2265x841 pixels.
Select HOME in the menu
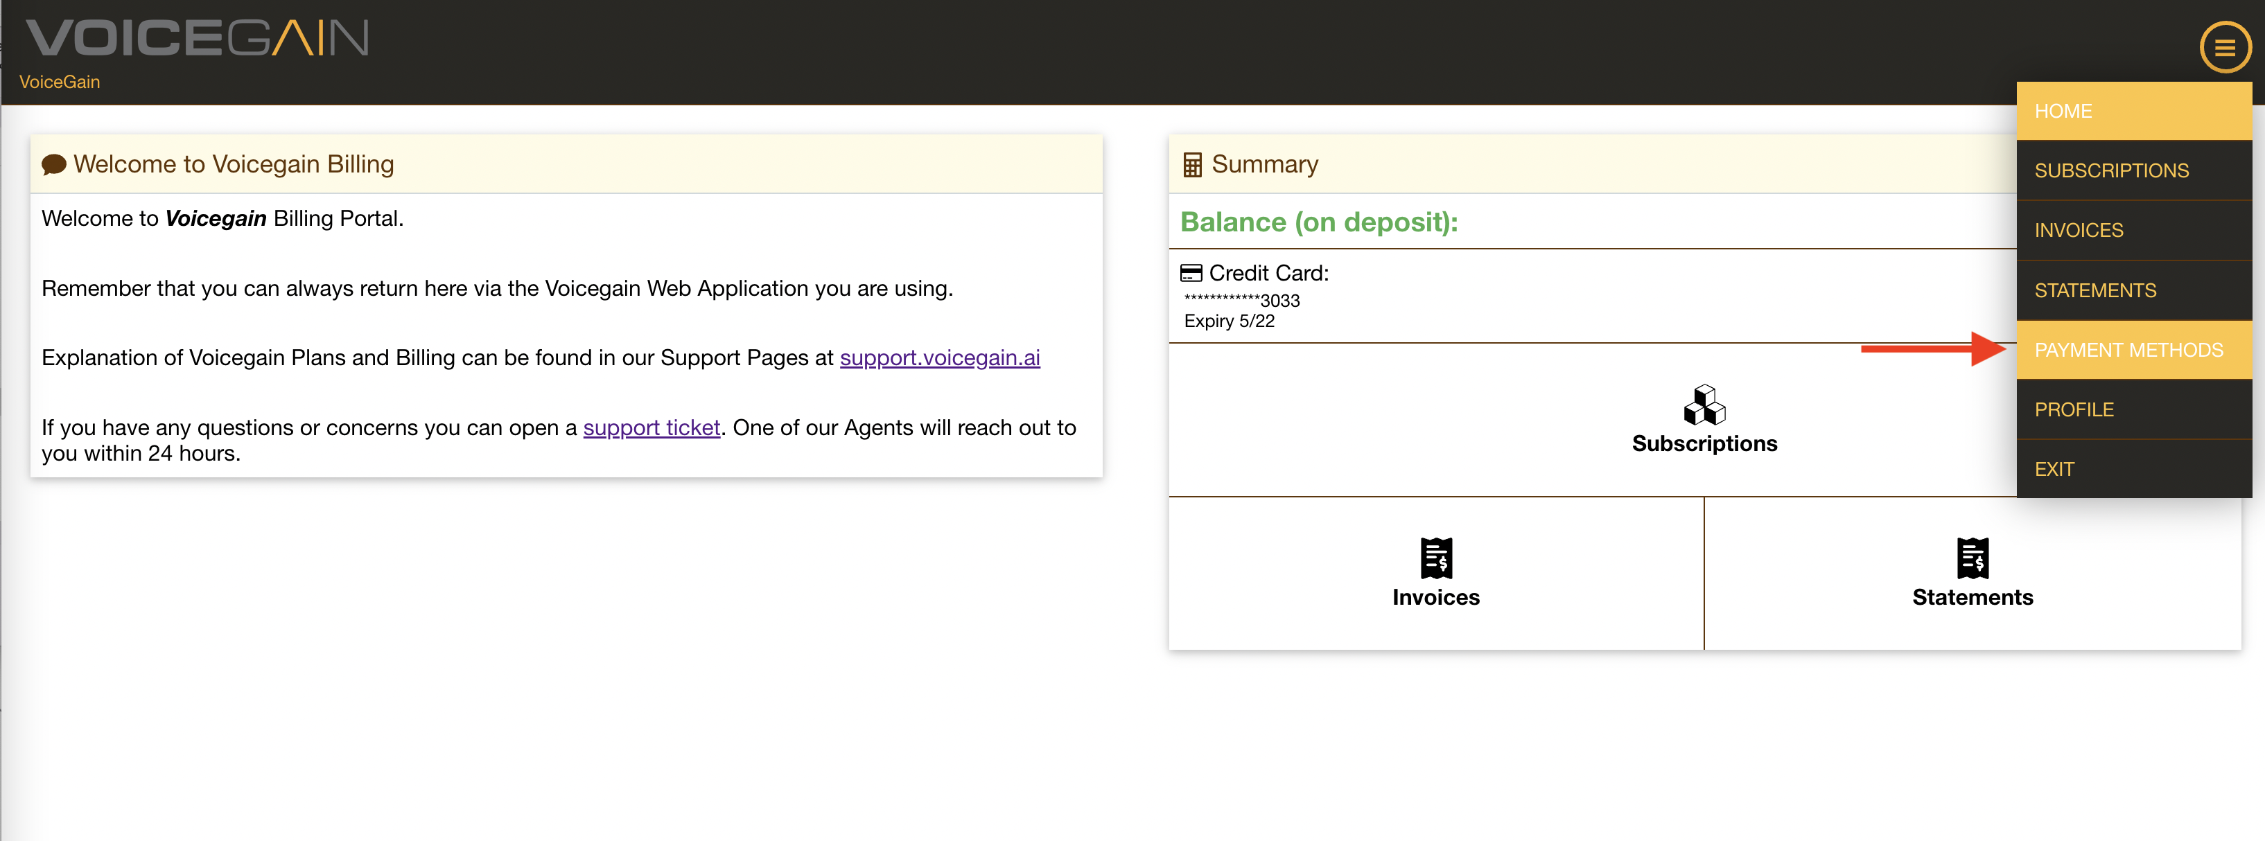(x=2133, y=111)
